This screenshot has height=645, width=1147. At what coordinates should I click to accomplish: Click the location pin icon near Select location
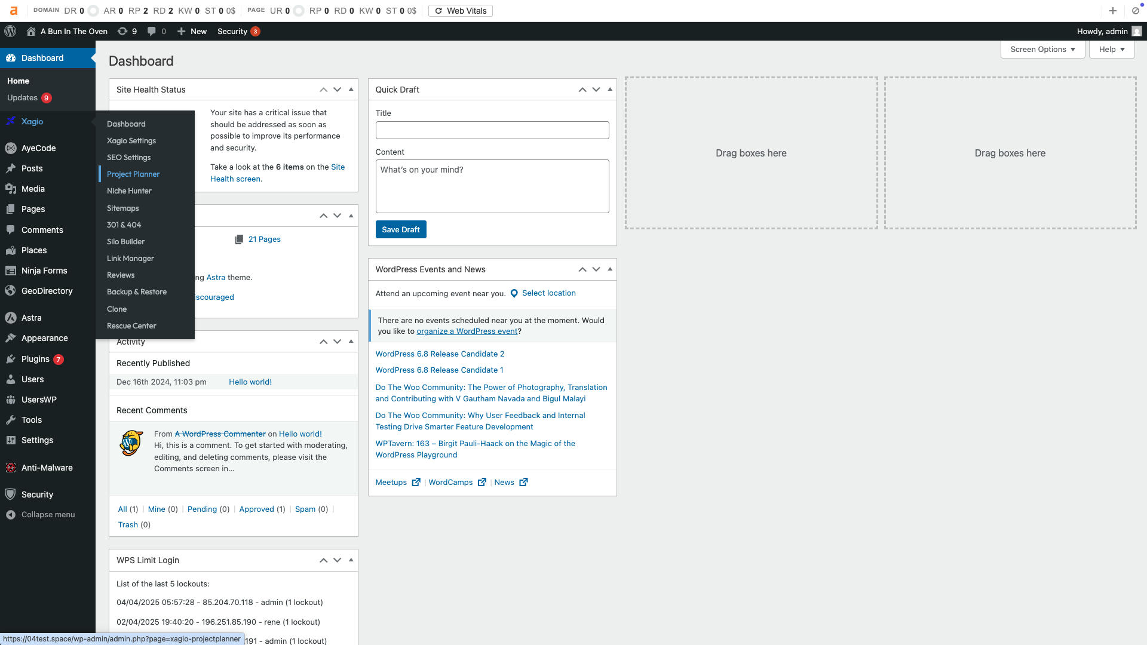[x=514, y=293]
